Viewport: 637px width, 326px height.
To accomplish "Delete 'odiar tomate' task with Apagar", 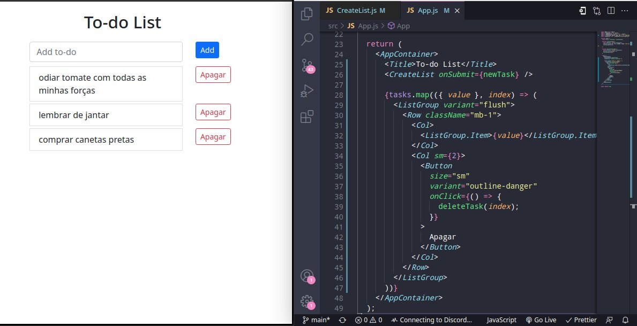I will point(213,75).
